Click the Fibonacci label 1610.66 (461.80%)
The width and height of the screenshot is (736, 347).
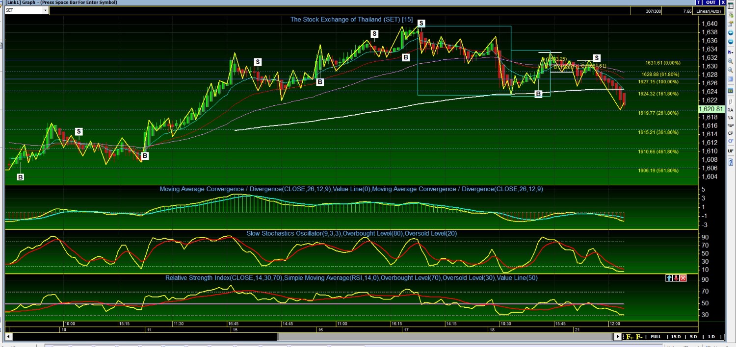pos(658,151)
